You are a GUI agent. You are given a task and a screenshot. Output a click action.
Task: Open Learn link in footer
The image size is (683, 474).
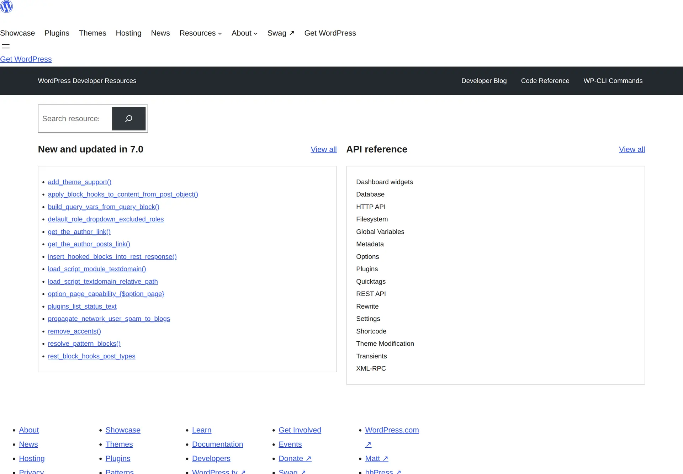coord(202,430)
